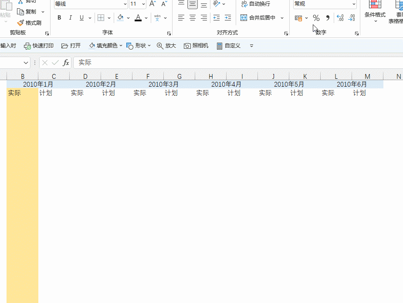
Task: Expand the font name 等线 dropdown
Action: coord(125,4)
